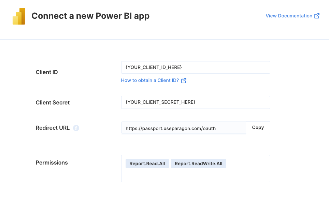
Task: Open the View Documentation link
Action: [289, 16]
